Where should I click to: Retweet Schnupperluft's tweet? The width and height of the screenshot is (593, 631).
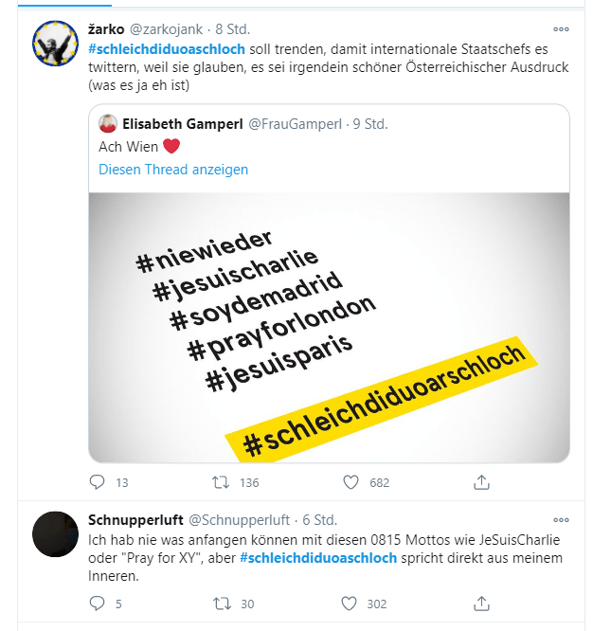[x=221, y=603]
